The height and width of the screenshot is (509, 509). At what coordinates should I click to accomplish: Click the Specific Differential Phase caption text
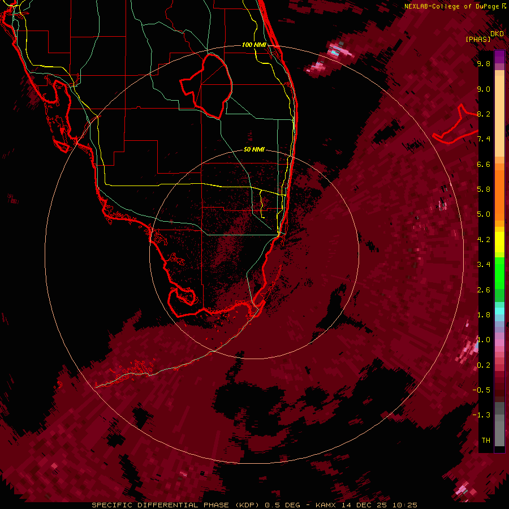pyautogui.click(x=176, y=505)
